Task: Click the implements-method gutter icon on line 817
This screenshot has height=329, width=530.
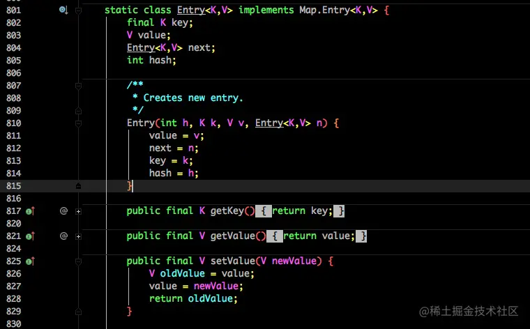Action: (x=30, y=211)
